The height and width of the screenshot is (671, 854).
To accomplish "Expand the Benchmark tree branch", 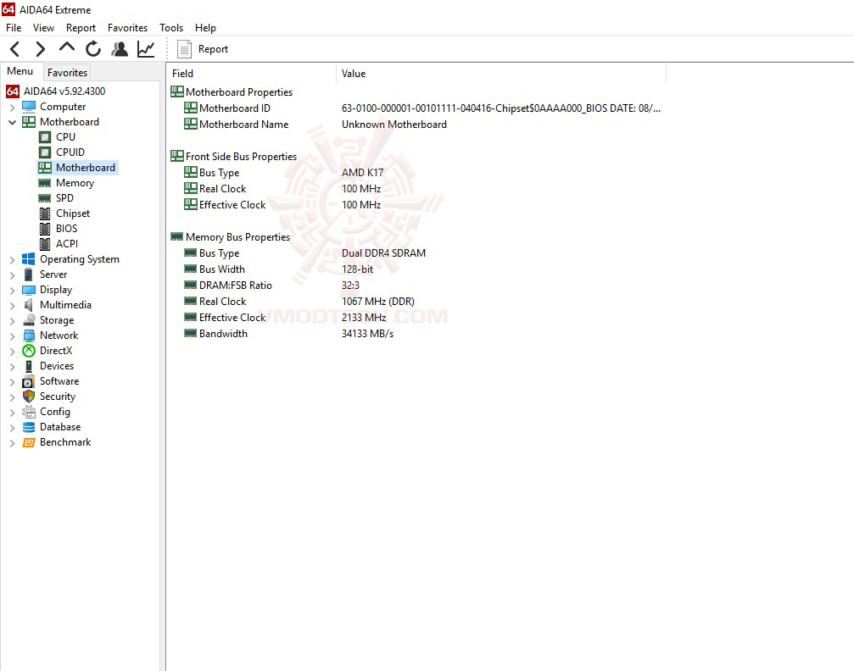I will point(12,442).
